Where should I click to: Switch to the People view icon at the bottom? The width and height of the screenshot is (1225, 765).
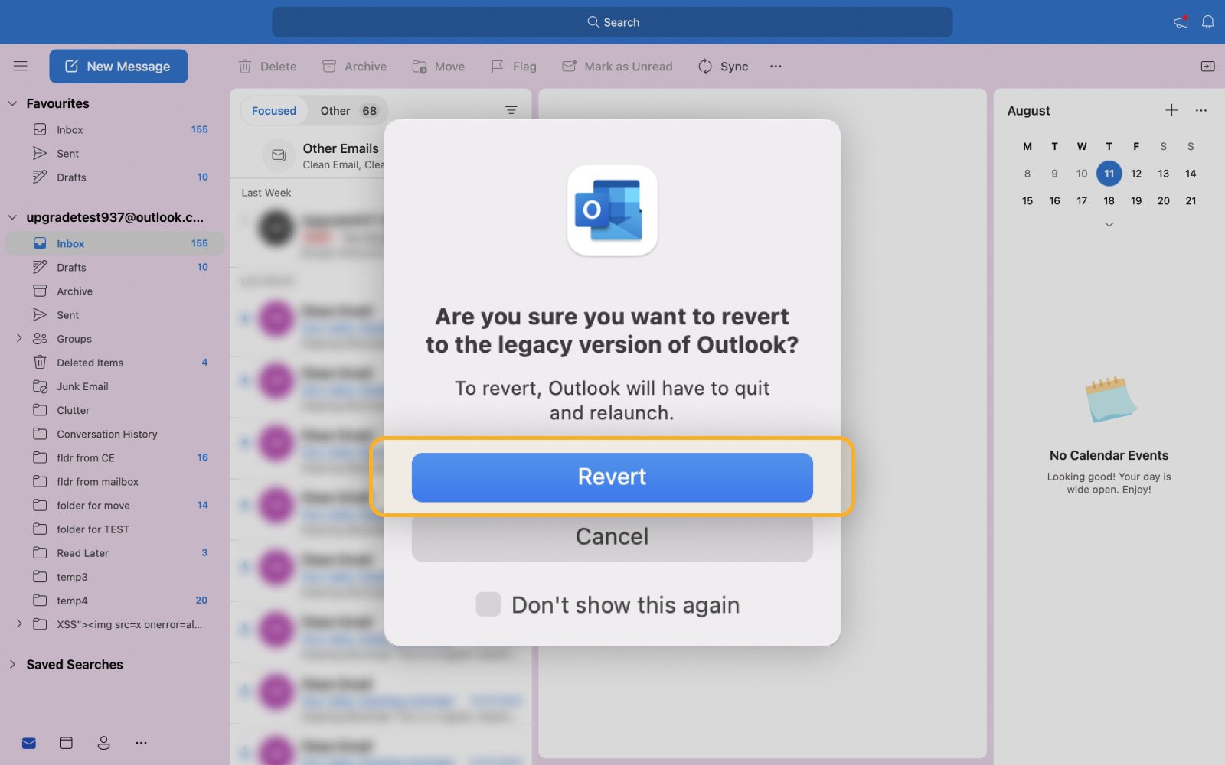coord(104,743)
